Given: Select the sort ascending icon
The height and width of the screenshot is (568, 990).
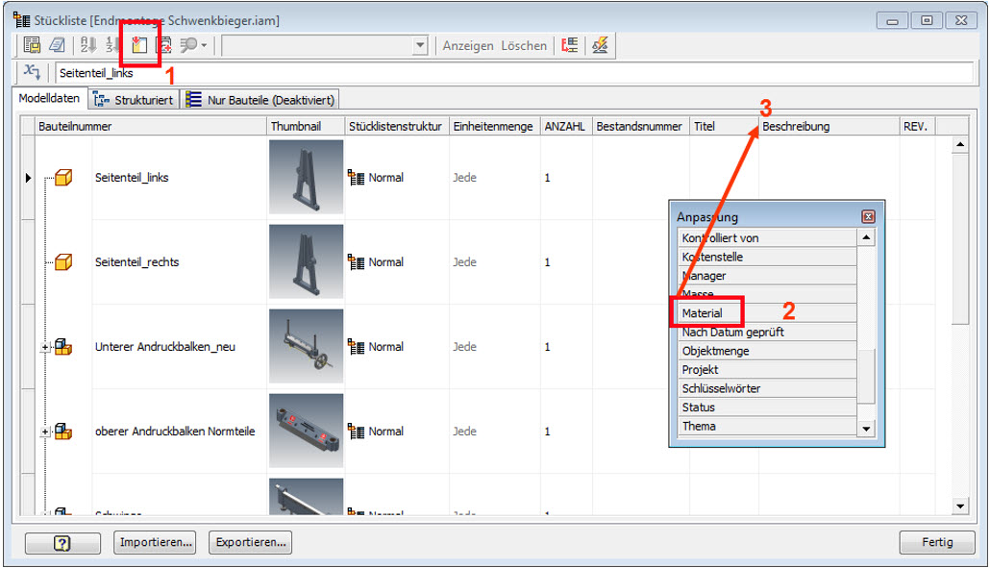Looking at the screenshot, I should (85, 44).
